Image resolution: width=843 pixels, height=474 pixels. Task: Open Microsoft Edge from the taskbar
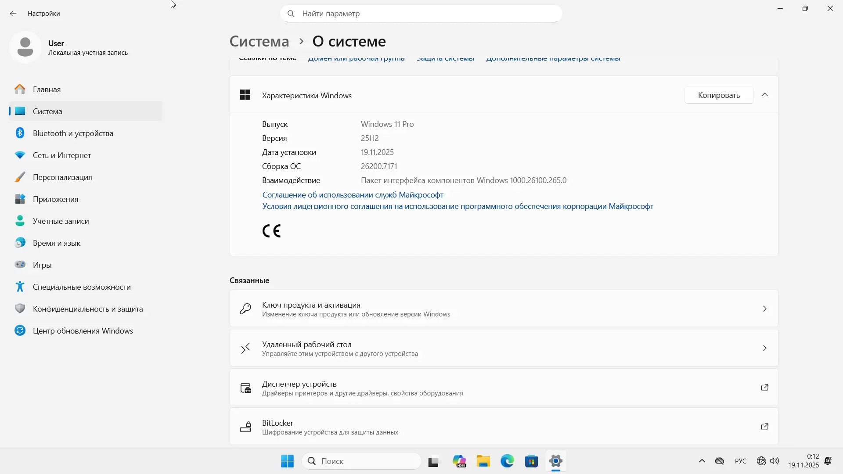pos(507,461)
